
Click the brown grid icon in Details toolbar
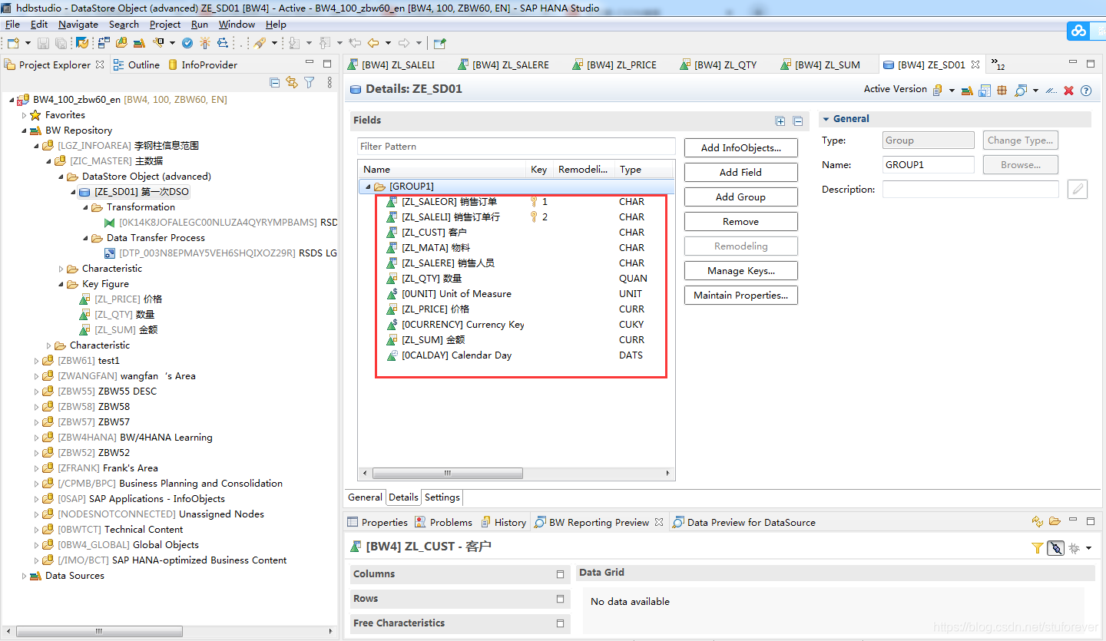coord(1002,91)
